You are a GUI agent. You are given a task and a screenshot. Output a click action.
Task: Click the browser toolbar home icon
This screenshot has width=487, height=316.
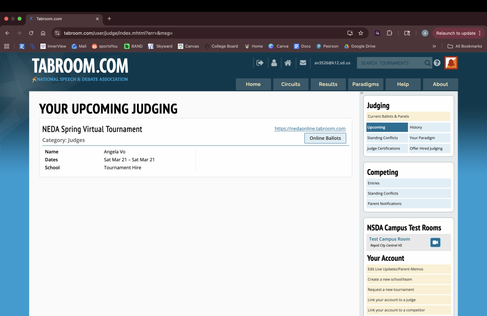(43, 33)
